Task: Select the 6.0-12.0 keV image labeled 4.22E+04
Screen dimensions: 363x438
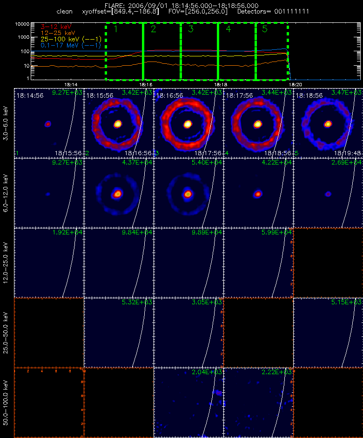Action: coord(258,193)
